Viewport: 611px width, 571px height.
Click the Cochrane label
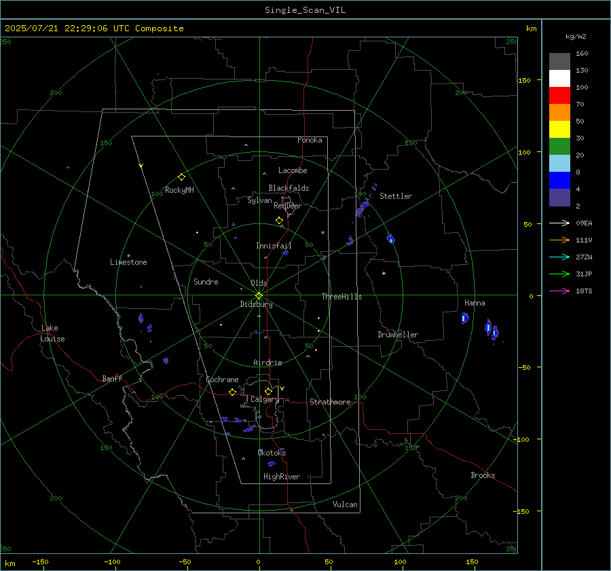click(x=222, y=380)
